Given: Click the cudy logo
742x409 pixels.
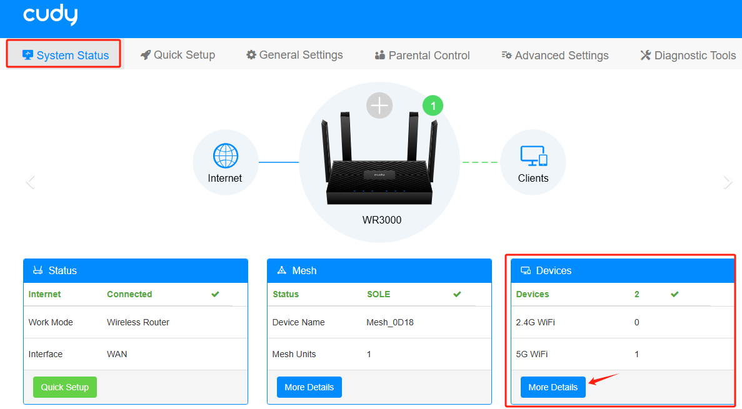Looking at the screenshot, I should 51,14.
